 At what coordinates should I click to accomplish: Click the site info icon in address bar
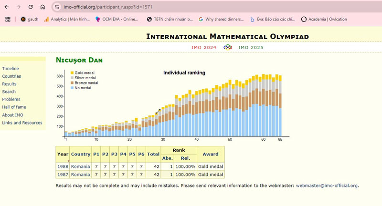(57, 7)
